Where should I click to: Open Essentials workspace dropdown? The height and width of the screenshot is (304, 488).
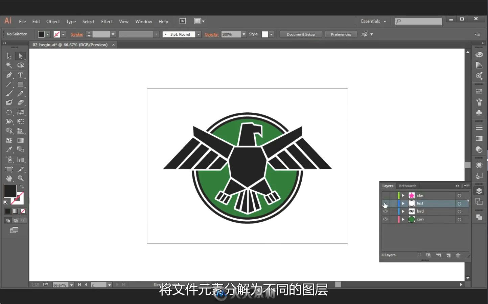tap(373, 21)
